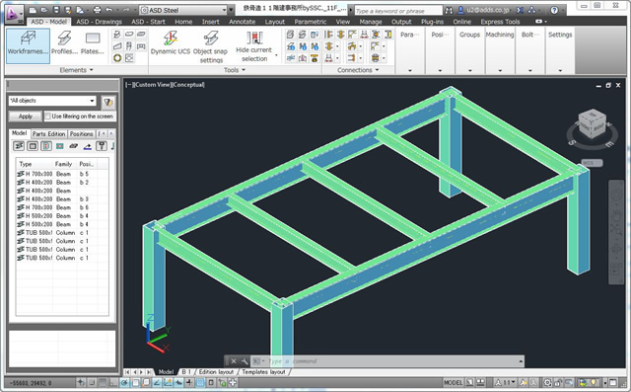Open the Templates layout tab
631x392 pixels.
263,372
